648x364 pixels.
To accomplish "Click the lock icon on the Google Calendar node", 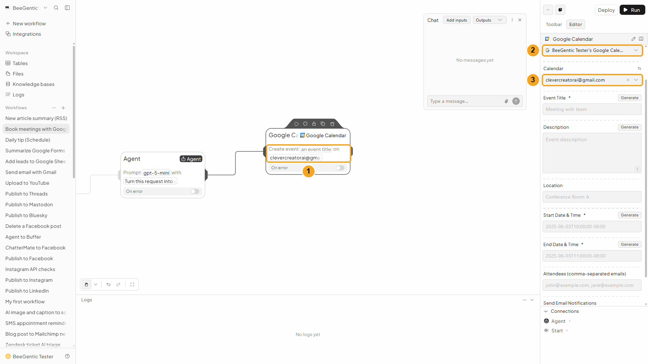I will (x=314, y=124).
